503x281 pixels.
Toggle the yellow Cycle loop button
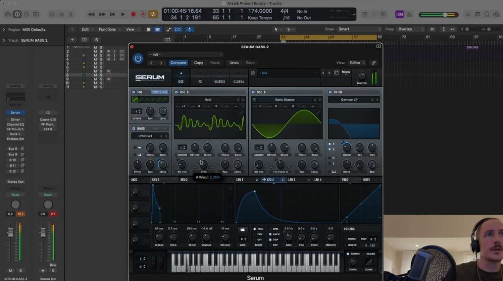(153, 14)
